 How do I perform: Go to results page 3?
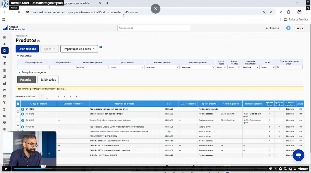[x=59, y=96]
